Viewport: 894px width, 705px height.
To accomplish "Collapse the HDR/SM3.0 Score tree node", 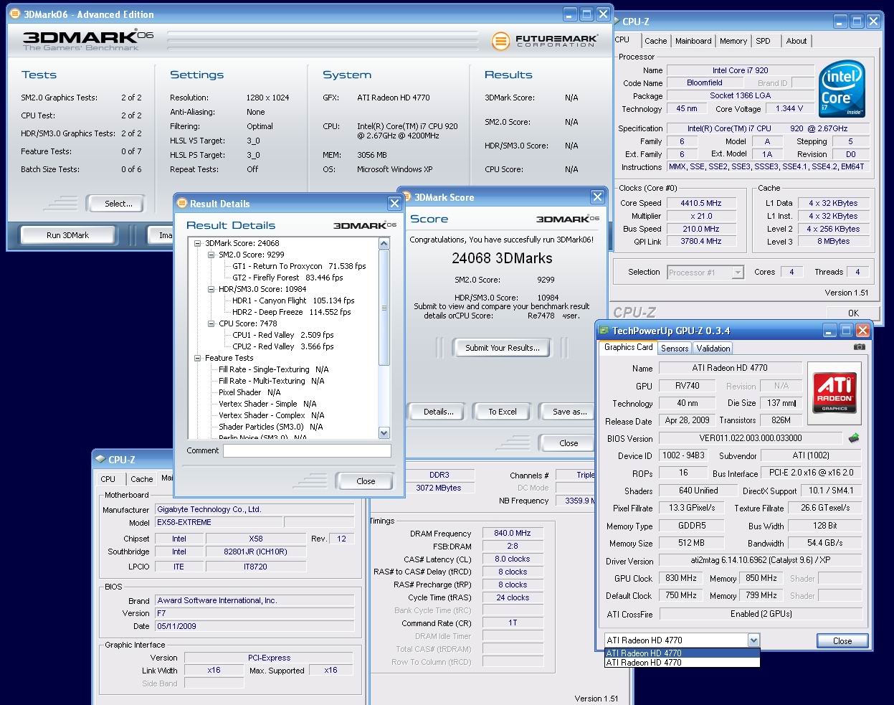I will pos(211,289).
